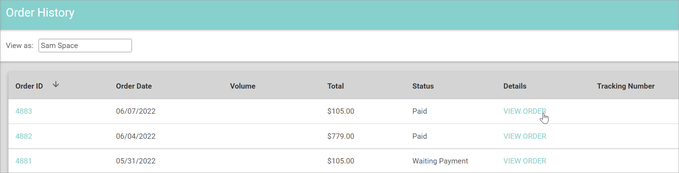
Task: Click VIEW ORDER for the $779.00 order
Action: point(524,136)
